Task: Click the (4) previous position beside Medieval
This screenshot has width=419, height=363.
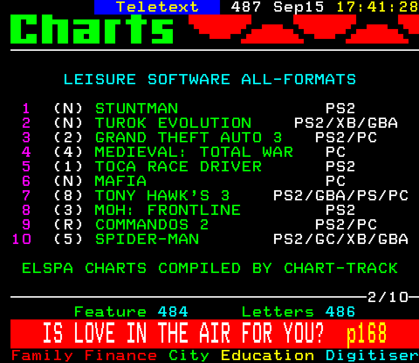Action: [x=68, y=152]
